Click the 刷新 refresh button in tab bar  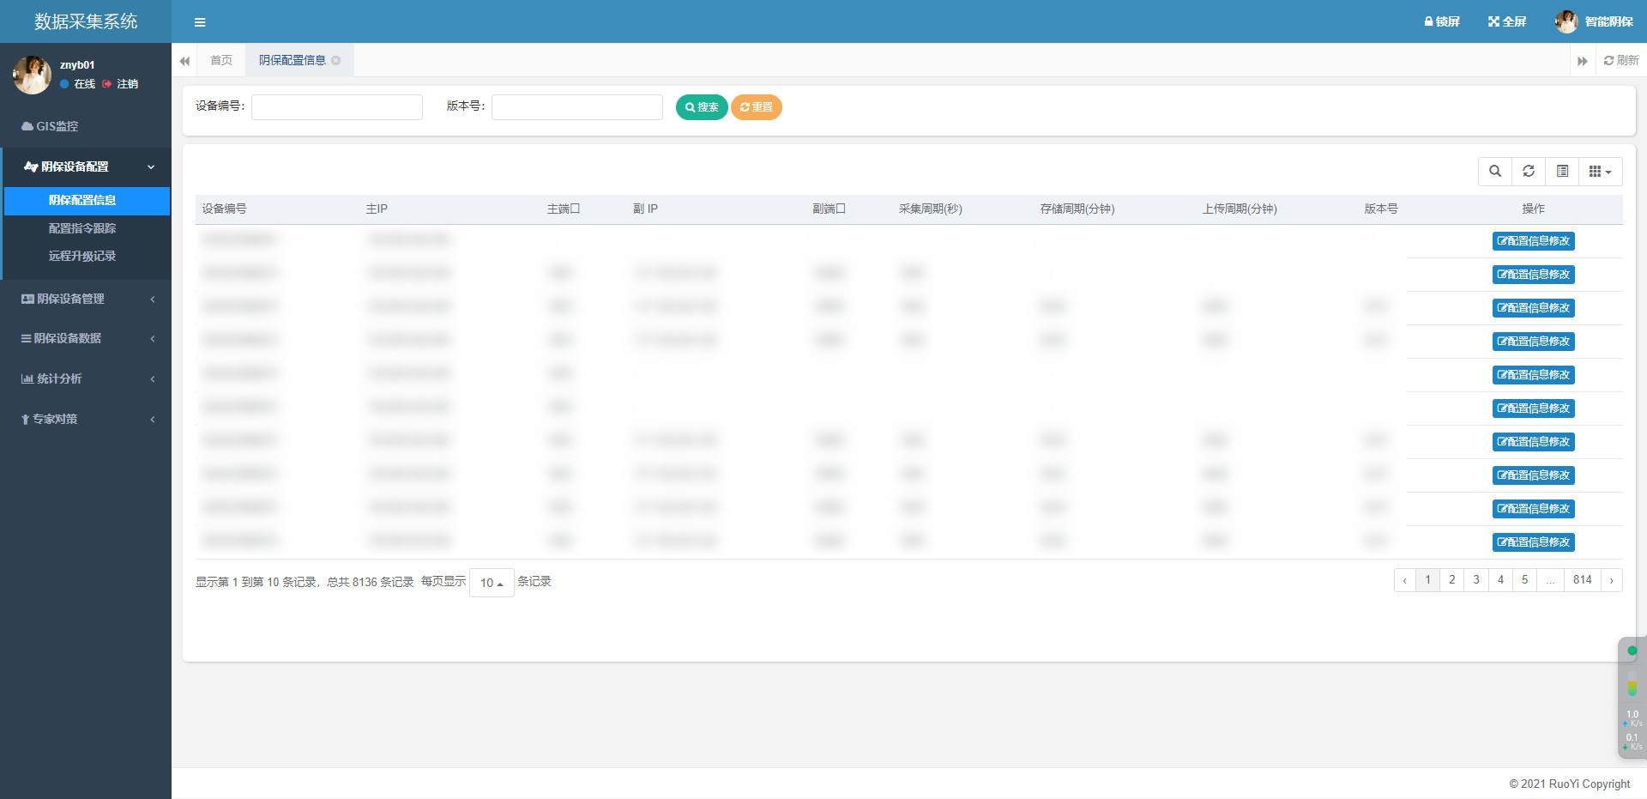(1620, 60)
